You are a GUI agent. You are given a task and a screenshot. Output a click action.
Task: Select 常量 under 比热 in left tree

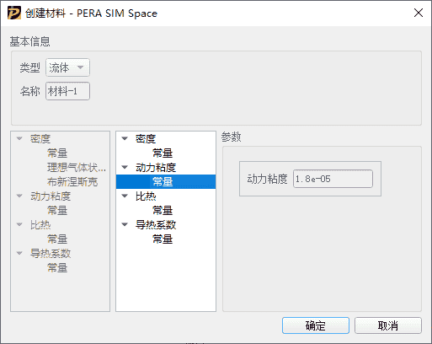point(57,239)
